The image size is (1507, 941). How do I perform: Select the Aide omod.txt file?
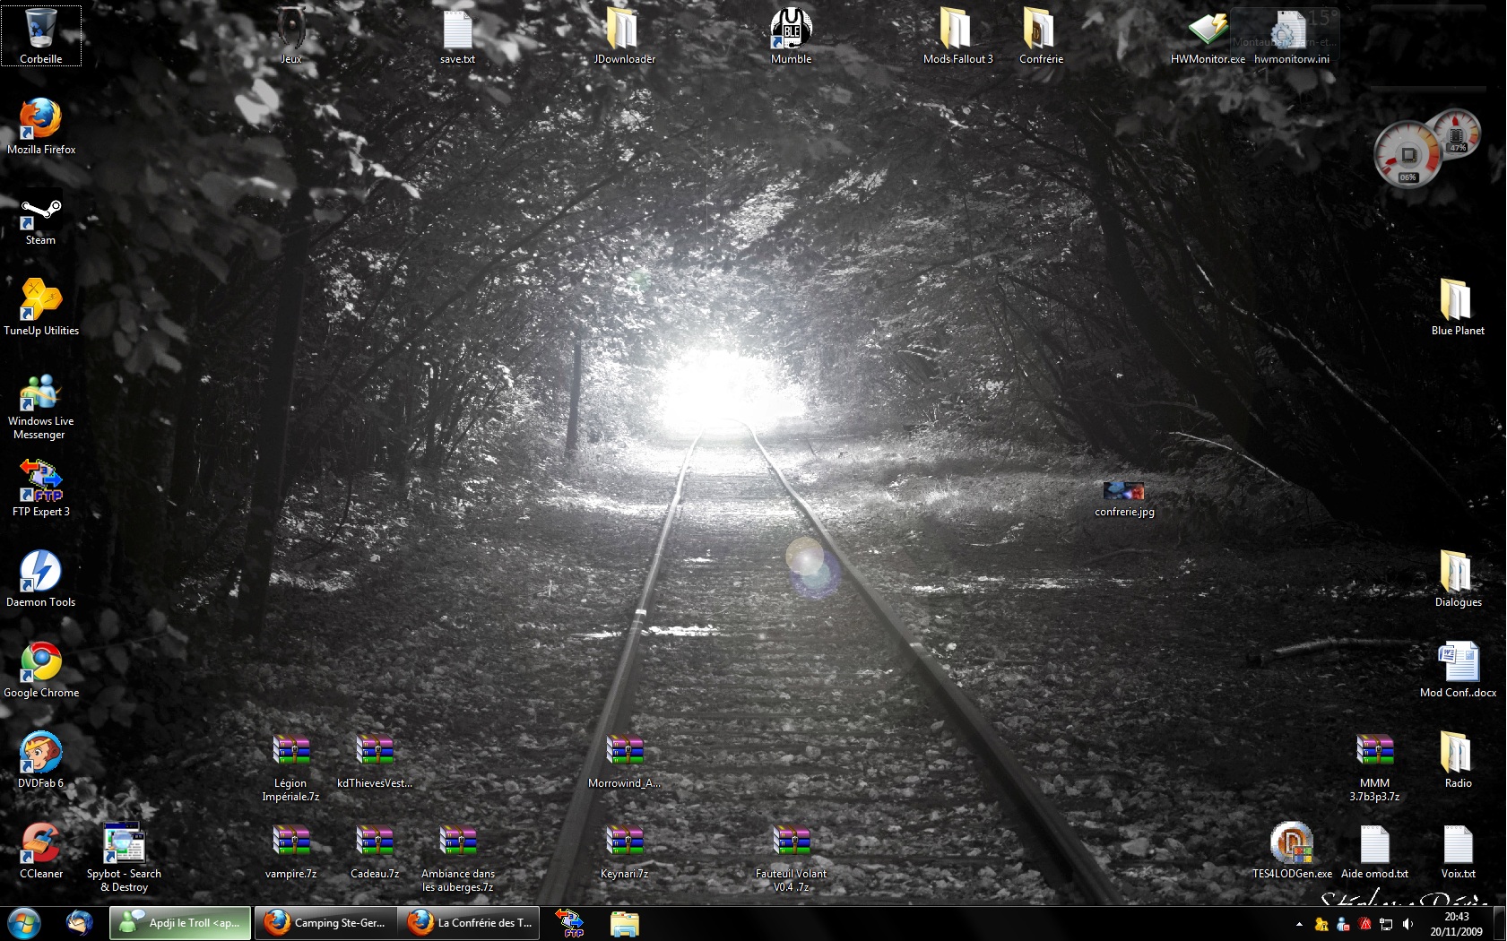[1374, 850]
